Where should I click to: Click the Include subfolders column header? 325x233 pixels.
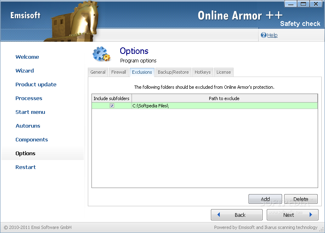tap(112, 98)
